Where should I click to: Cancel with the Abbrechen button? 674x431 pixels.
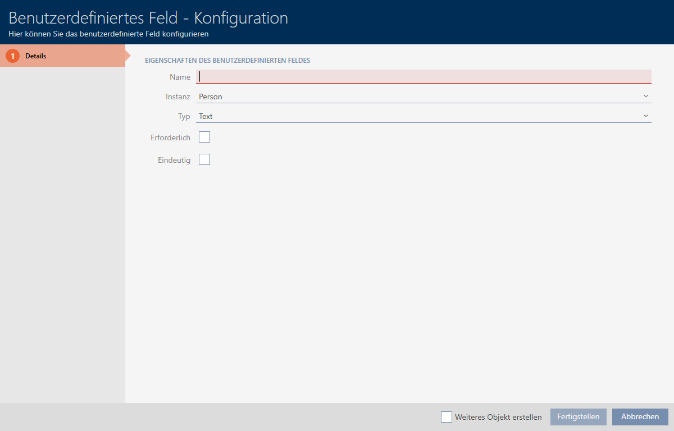[640, 417]
